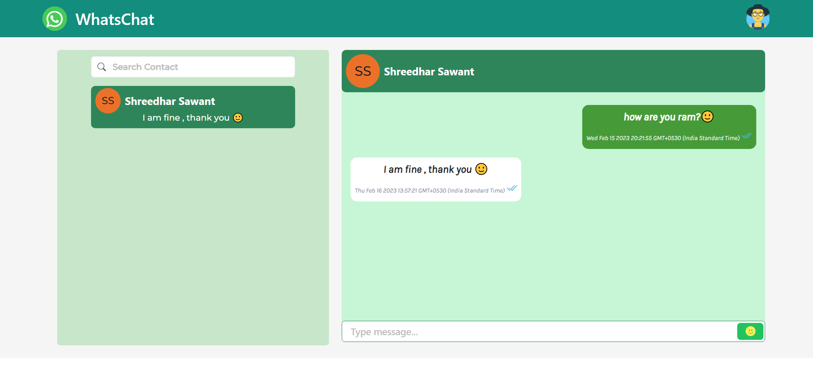Focus the Type message input
This screenshot has width=813, height=383.
[539, 331]
